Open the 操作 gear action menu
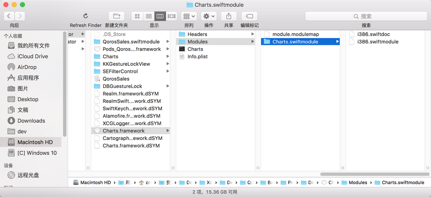Viewport: 431px width, 197px height. 209,16
